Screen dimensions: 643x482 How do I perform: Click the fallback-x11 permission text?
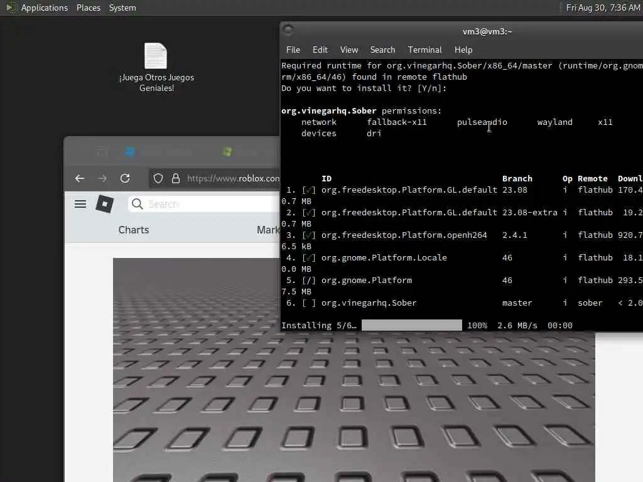coord(397,122)
